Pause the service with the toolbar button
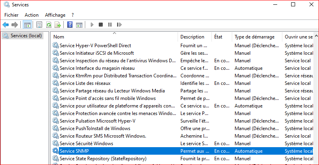This screenshot has width=319, height=165. 110,25
